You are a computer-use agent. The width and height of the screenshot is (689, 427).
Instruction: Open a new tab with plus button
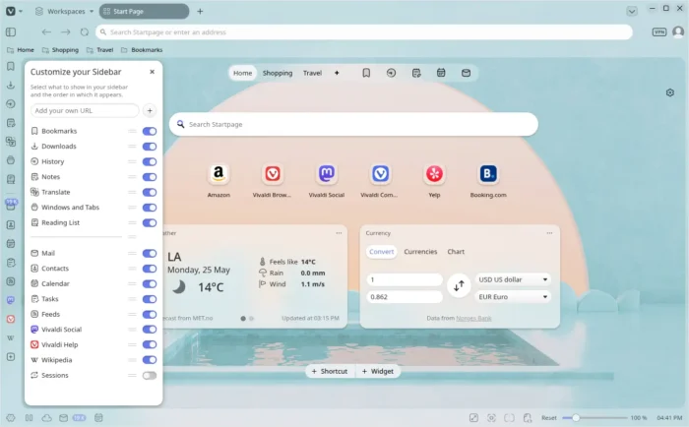tap(200, 12)
